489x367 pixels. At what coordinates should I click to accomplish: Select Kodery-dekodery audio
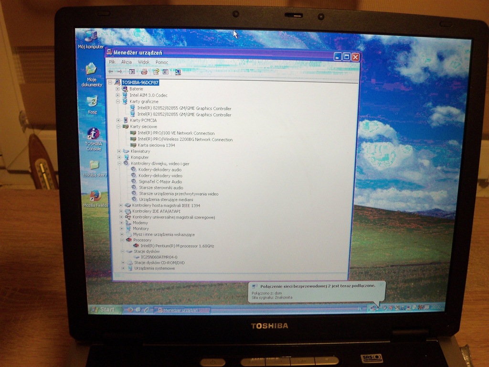pyautogui.click(x=159, y=170)
